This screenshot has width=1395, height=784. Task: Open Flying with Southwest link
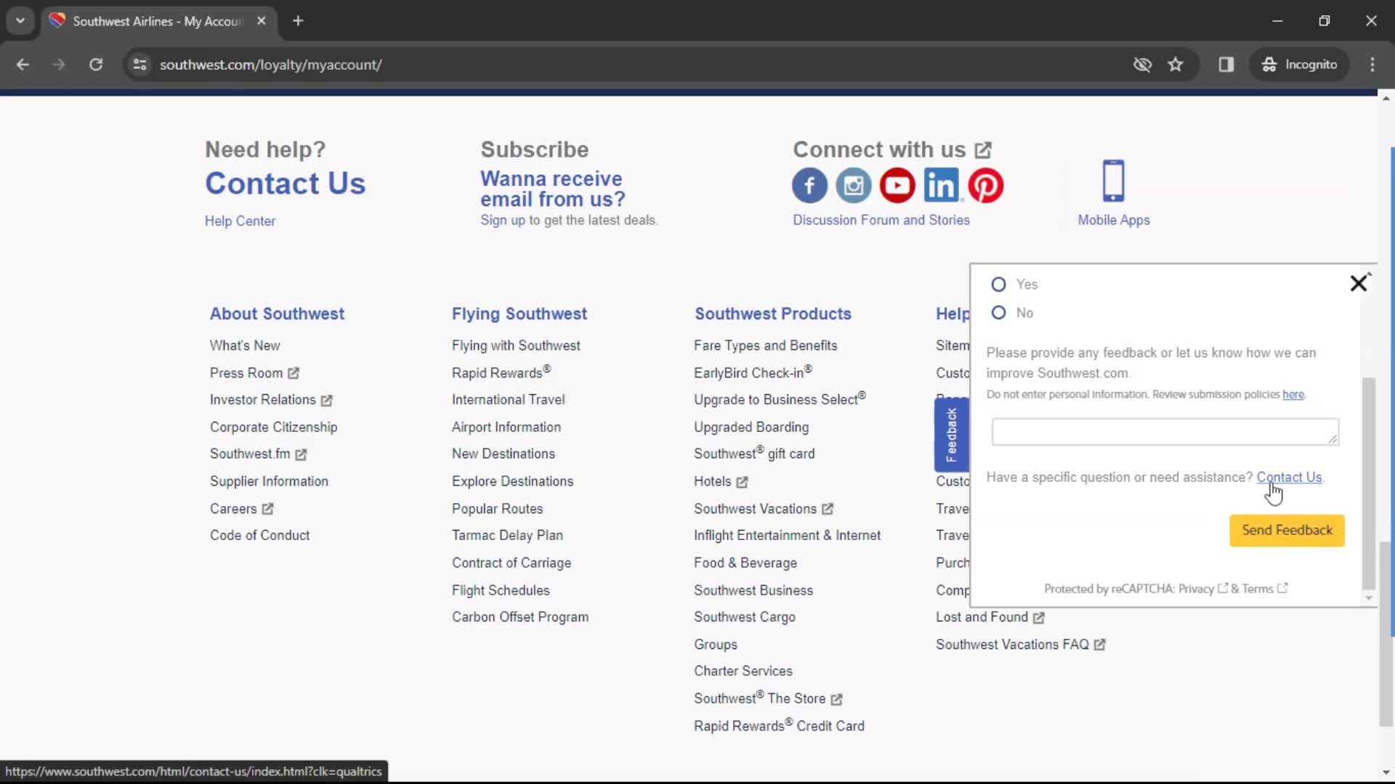point(516,346)
